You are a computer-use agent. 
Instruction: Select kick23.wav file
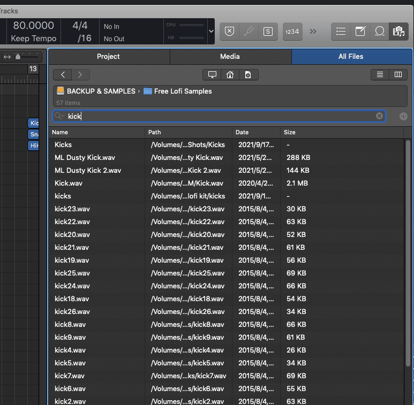227,209
